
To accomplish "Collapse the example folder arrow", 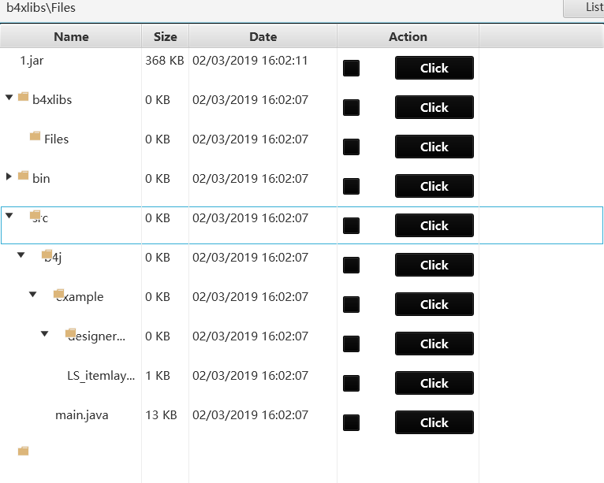I will click(32, 295).
